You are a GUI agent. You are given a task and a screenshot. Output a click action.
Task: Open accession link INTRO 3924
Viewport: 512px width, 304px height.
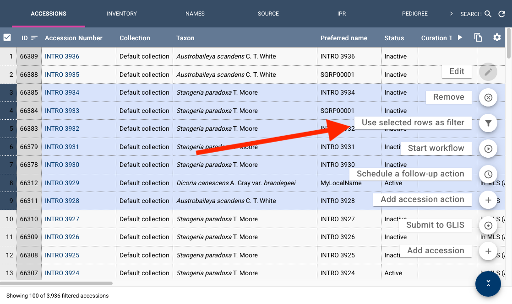[x=62, y=273]
